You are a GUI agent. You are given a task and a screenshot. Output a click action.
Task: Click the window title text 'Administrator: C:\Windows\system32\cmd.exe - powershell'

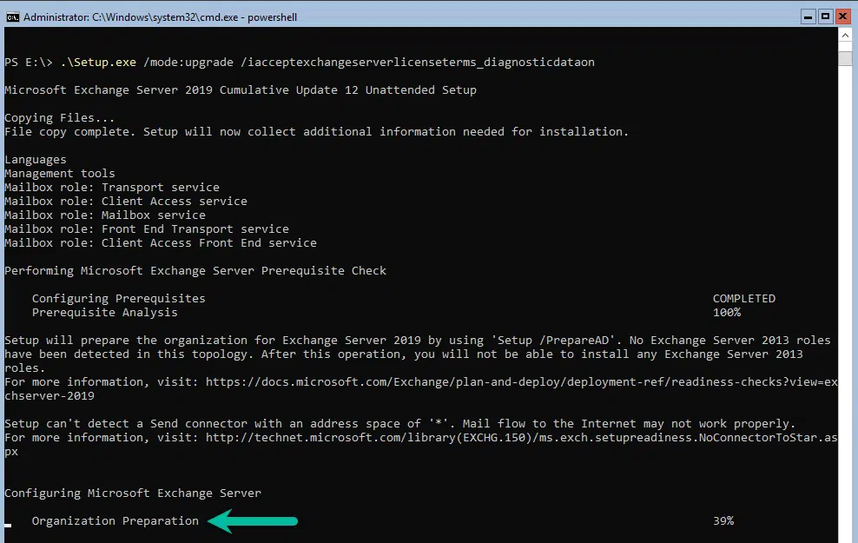pos(160,17)
